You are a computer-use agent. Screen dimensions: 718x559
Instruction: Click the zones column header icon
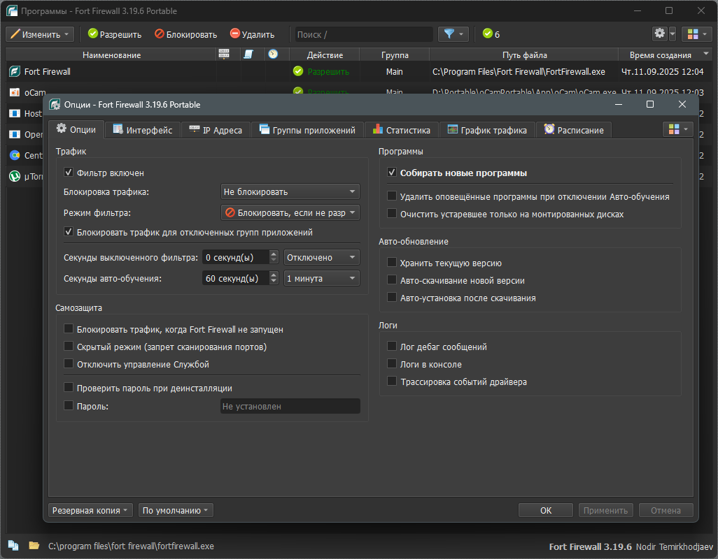click(224, 55)
